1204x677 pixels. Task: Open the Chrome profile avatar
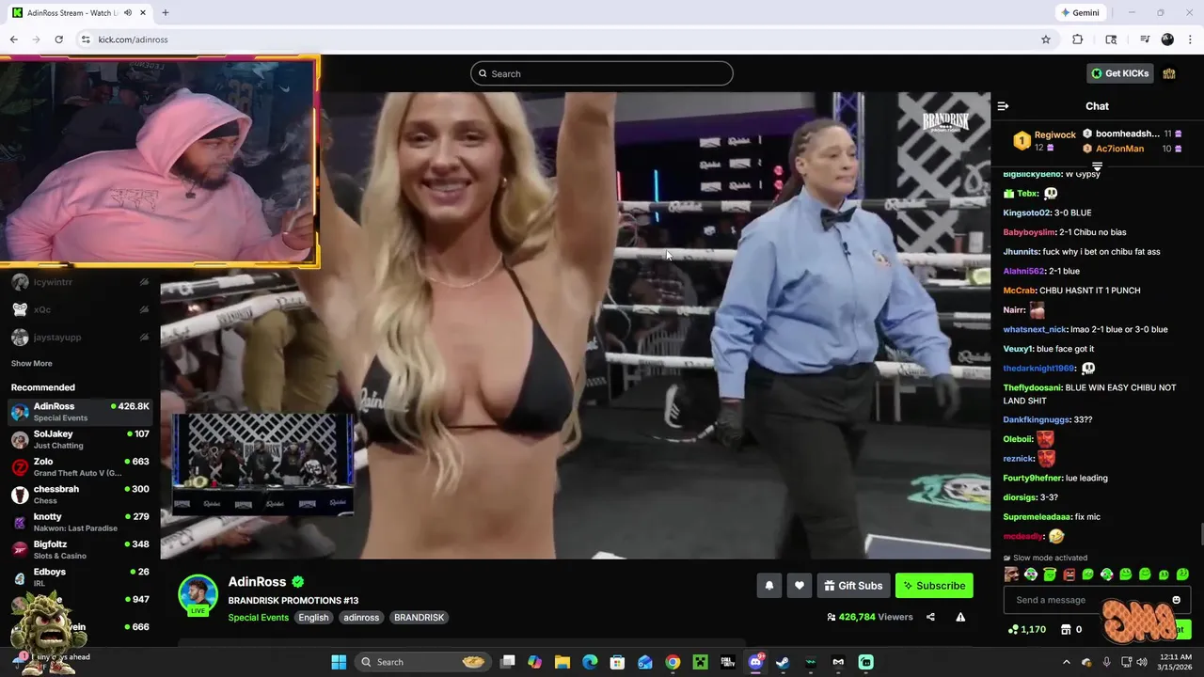point(1167,39)
